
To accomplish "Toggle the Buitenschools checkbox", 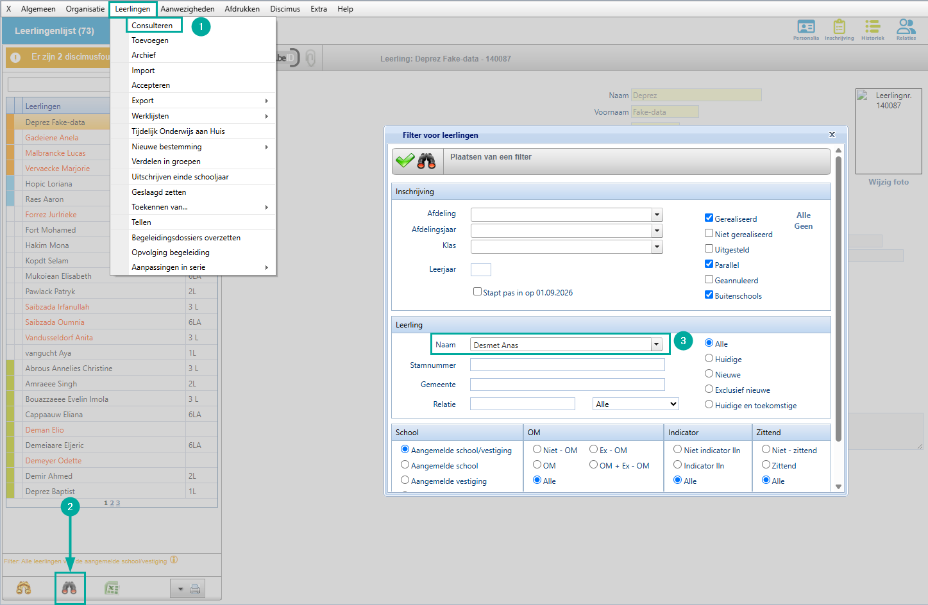I will click(709, 295).
